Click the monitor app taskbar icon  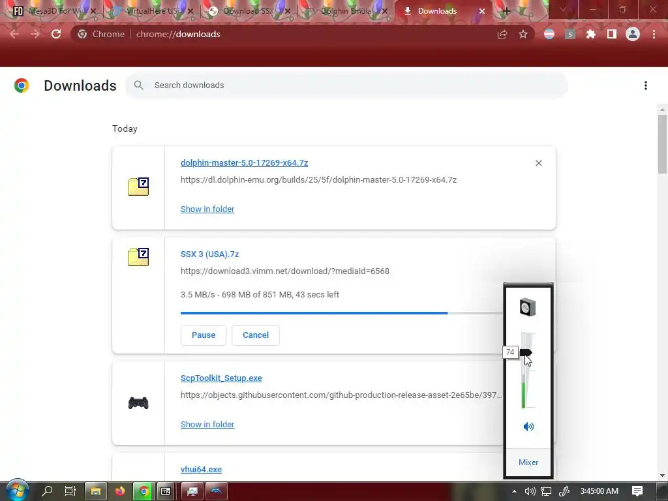coord(192,491)
